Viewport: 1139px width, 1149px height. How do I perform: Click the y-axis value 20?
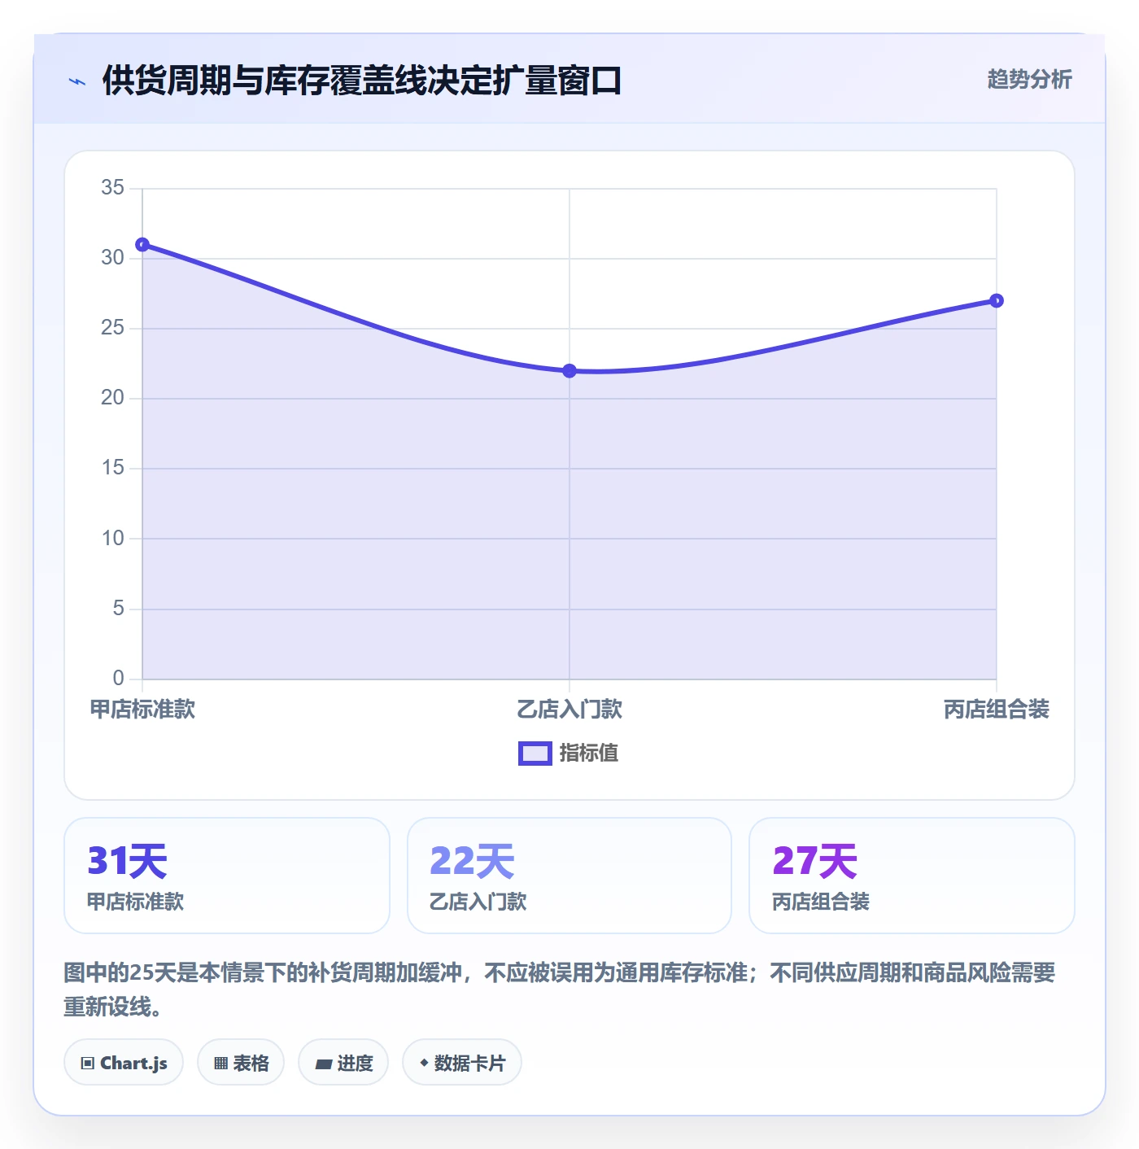tap(112, 398)
